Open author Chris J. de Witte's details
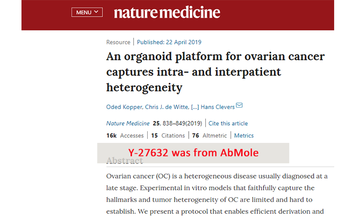The height and width of the screenshot is (220, 356). [167, 107]
